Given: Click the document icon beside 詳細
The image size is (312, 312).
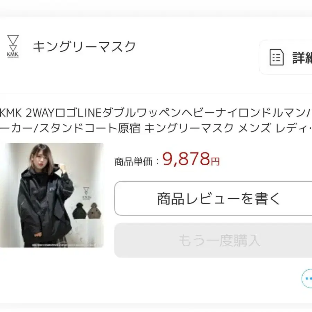Looking at the screenshot, I should (x=276, y=57).
